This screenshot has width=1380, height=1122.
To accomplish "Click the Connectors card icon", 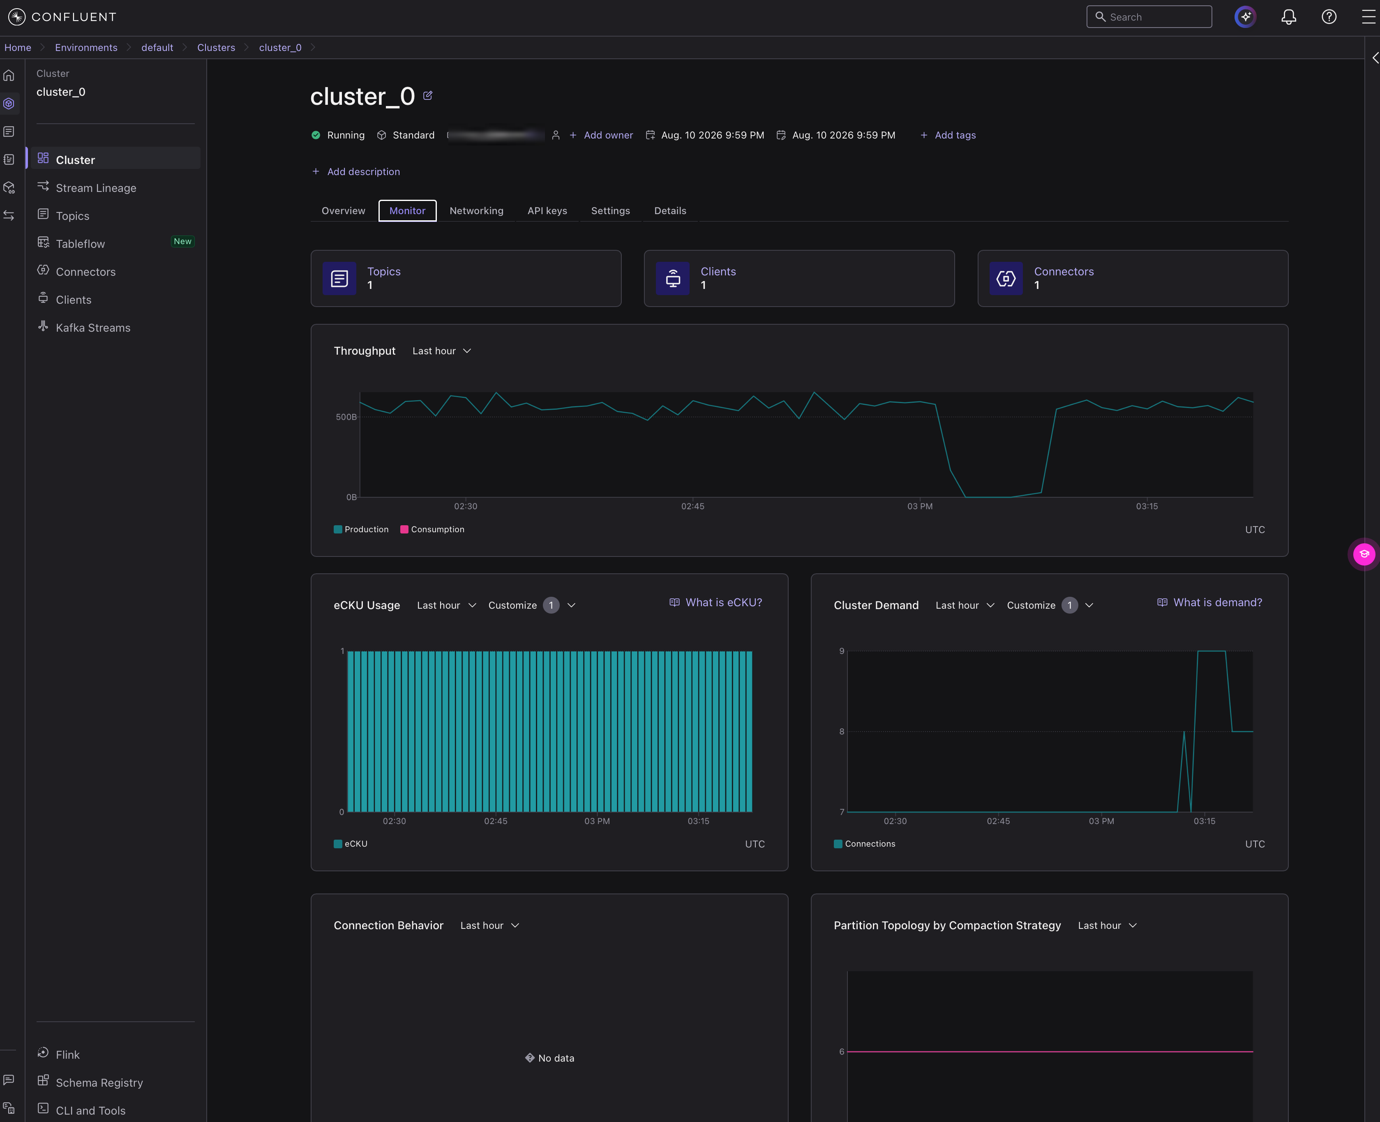I will [1006, 279].
